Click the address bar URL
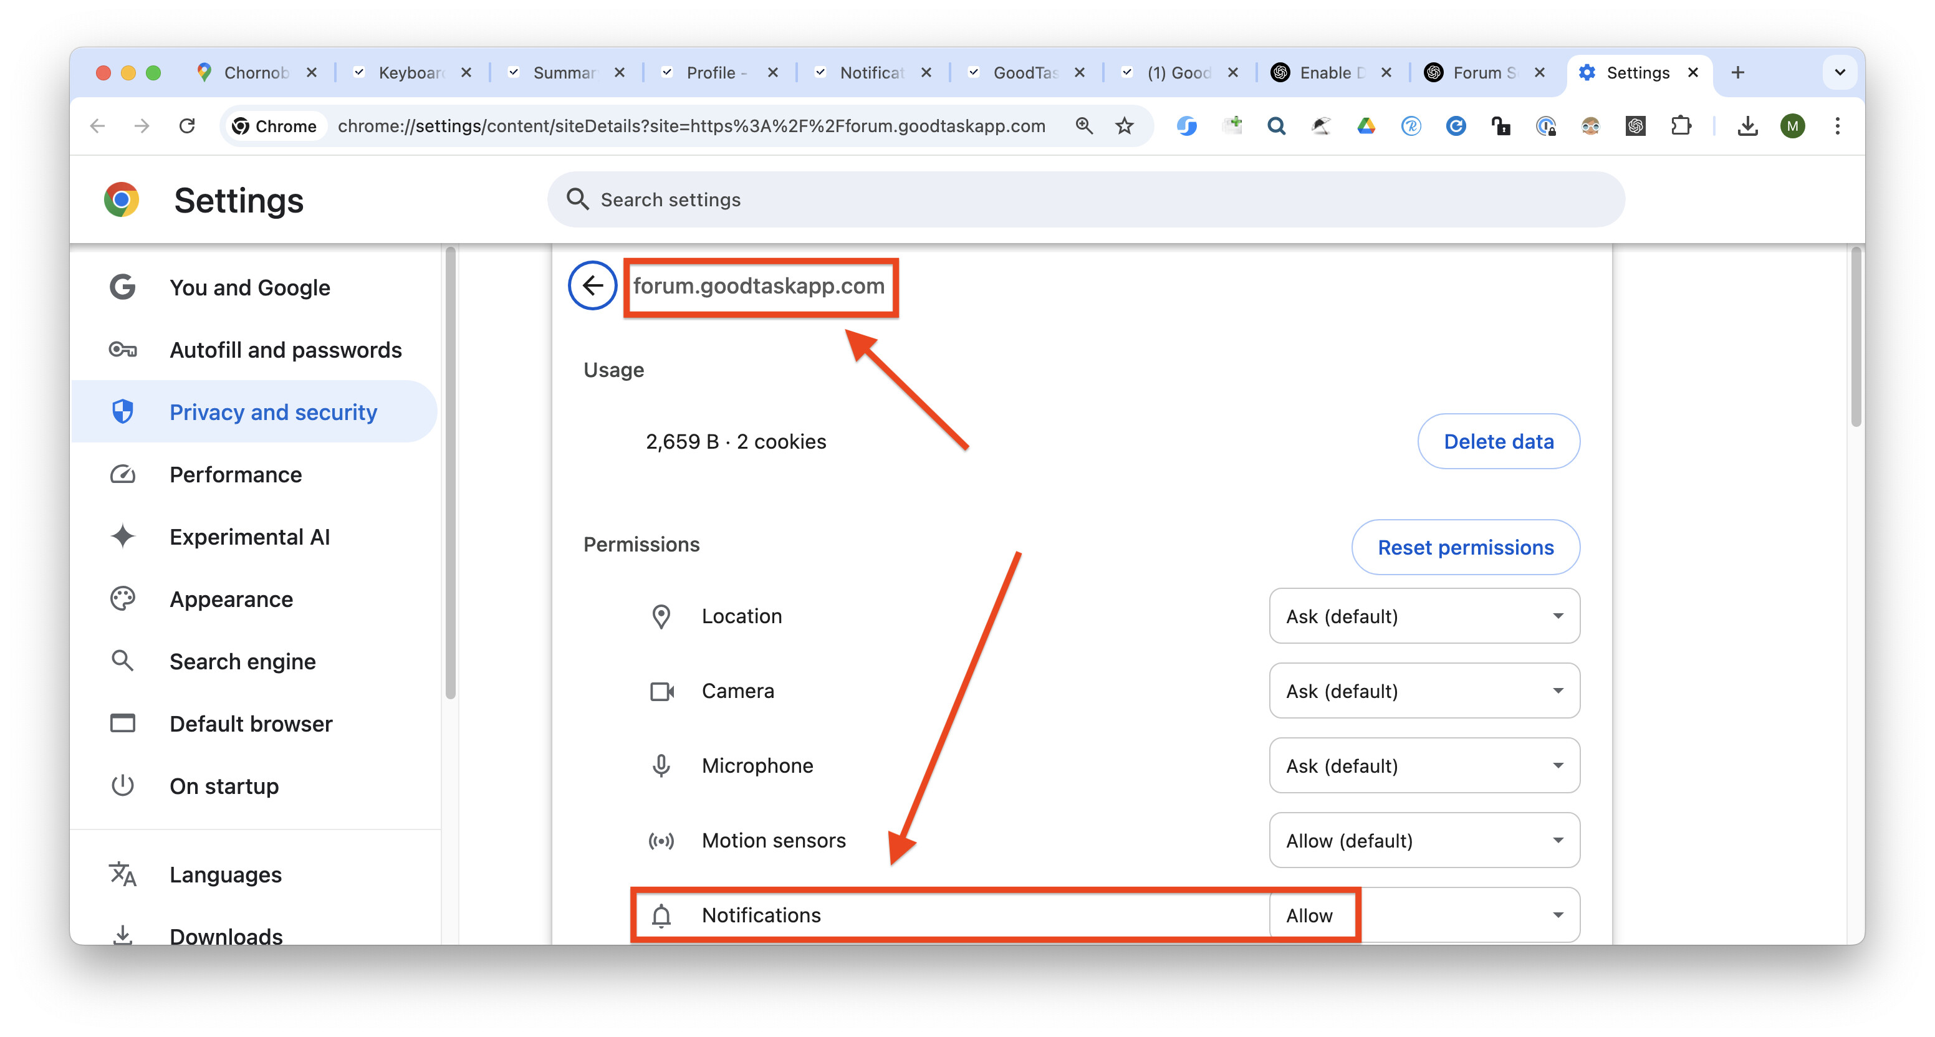 pyautogui.click(x=691, y=126)
